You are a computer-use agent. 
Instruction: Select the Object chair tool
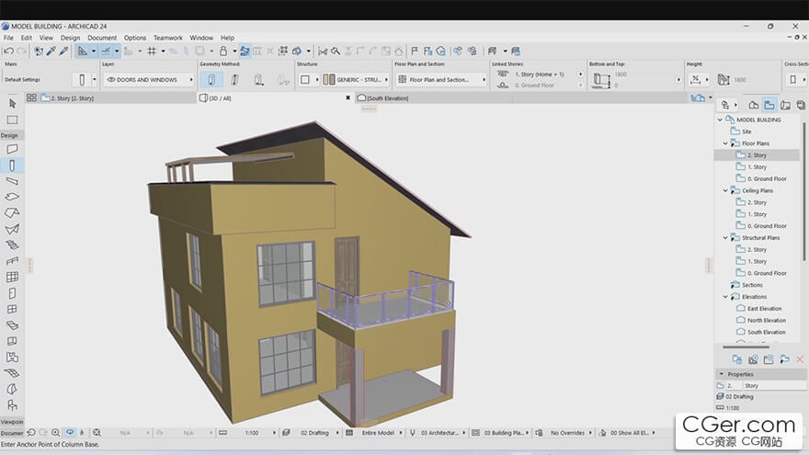[12, 405]
